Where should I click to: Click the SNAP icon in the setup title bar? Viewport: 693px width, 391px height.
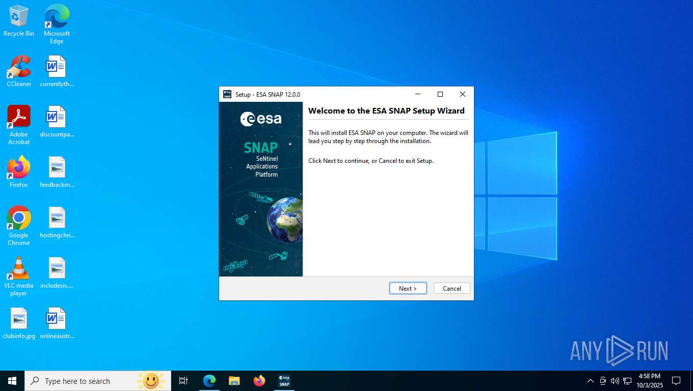click(227, 94)
